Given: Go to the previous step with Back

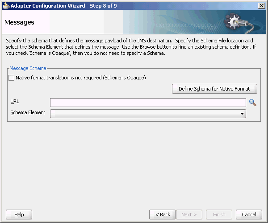Looking at the screenshot, I should click(x=163, y=215).
